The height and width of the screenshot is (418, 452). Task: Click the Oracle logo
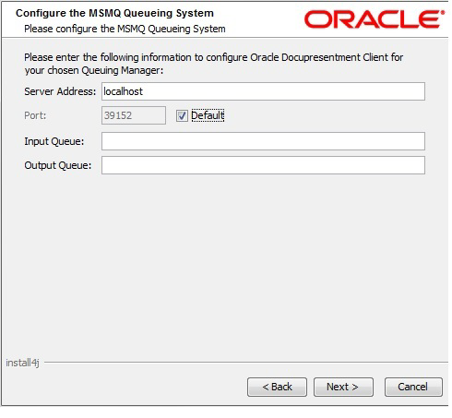[375, 19]
